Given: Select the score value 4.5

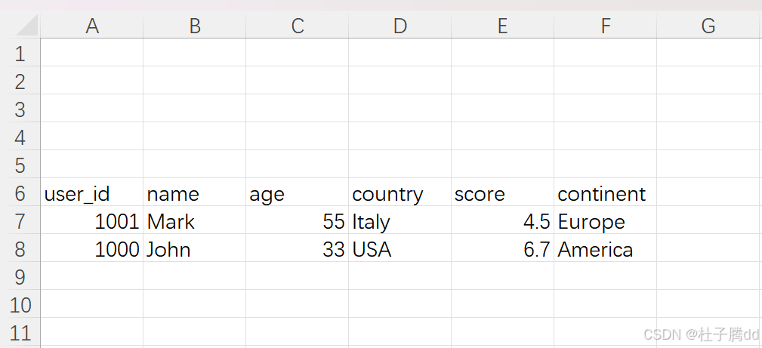Looking at the screenshot, I should click(502, 222).
